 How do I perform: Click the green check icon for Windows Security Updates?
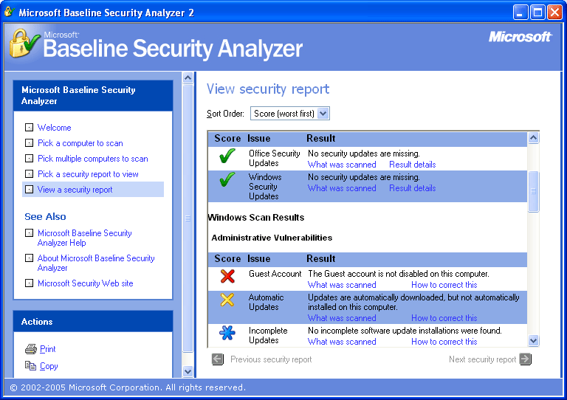coord(227,179)
